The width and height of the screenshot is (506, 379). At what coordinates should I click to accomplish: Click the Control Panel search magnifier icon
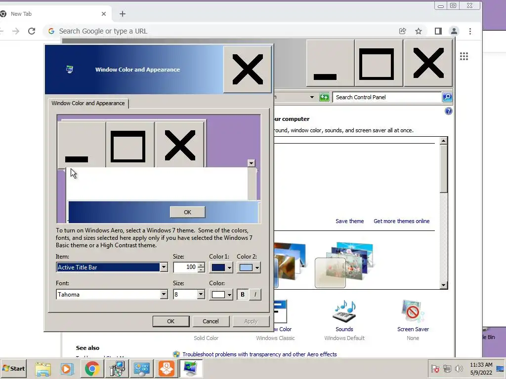pyautogui.click(x=447, y=97)
